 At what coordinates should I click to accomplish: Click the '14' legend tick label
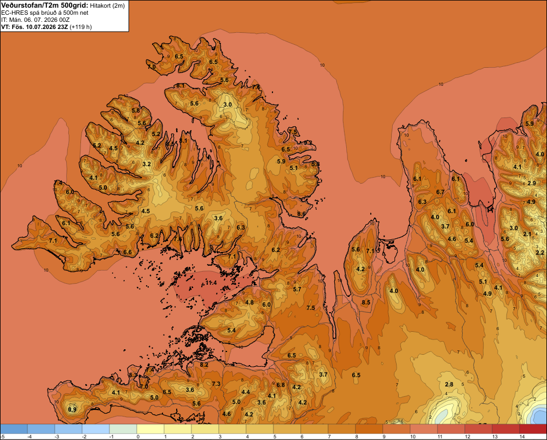[522, 437]
